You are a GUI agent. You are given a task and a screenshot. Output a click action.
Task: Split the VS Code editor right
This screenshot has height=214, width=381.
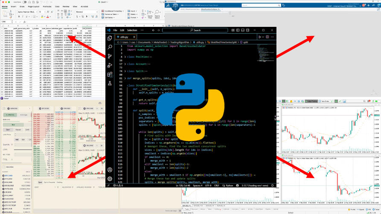[268, 37]
